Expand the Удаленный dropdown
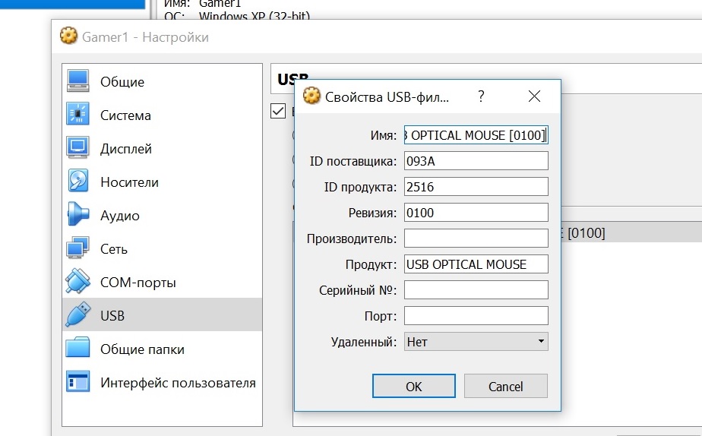 pyautogui.click(x=476, y=342)
